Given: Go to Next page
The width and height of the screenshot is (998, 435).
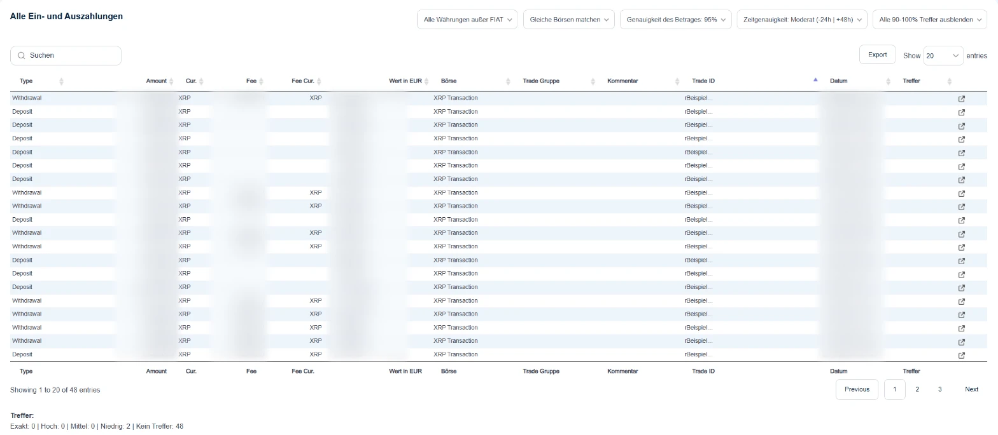Looking at the screenshot, I should point(971,389).
